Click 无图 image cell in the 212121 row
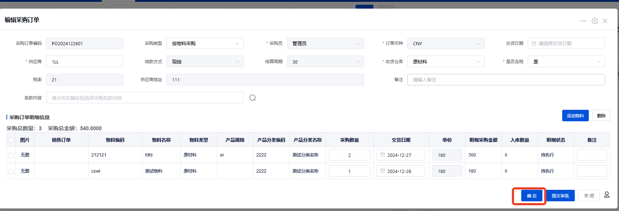Image resolution: width=619 pixels, height=211 pixels. [25, 155]
